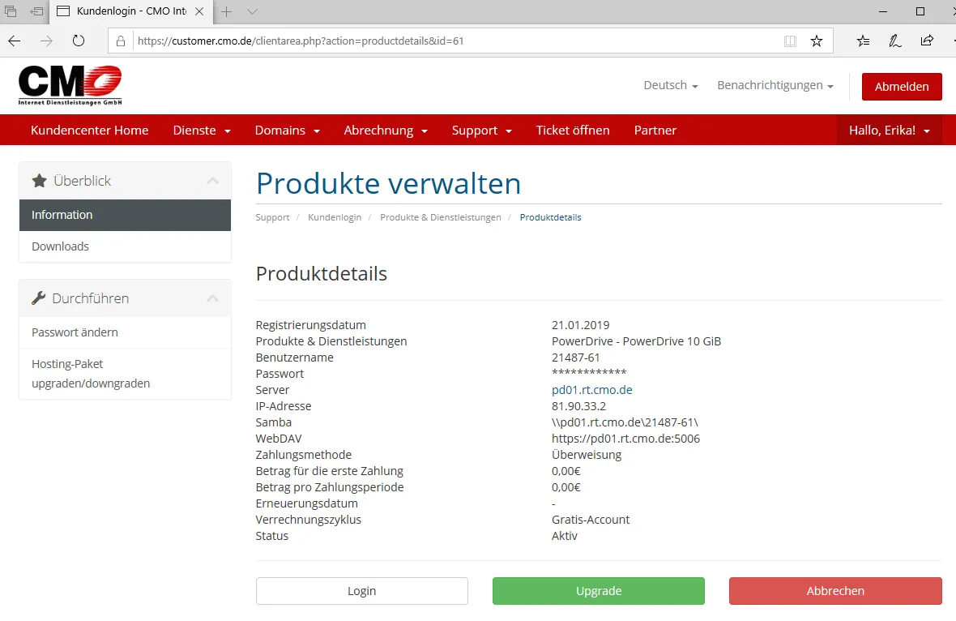Click the browser address bar URL

pos(301,41)
